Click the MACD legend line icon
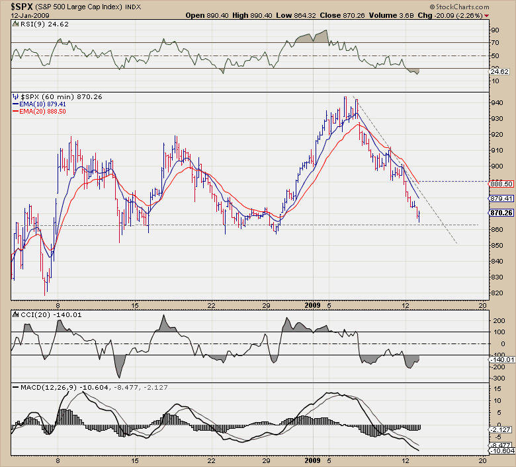Image resolution: width=516 pixels, height=467 pixels. pos(15,387)
